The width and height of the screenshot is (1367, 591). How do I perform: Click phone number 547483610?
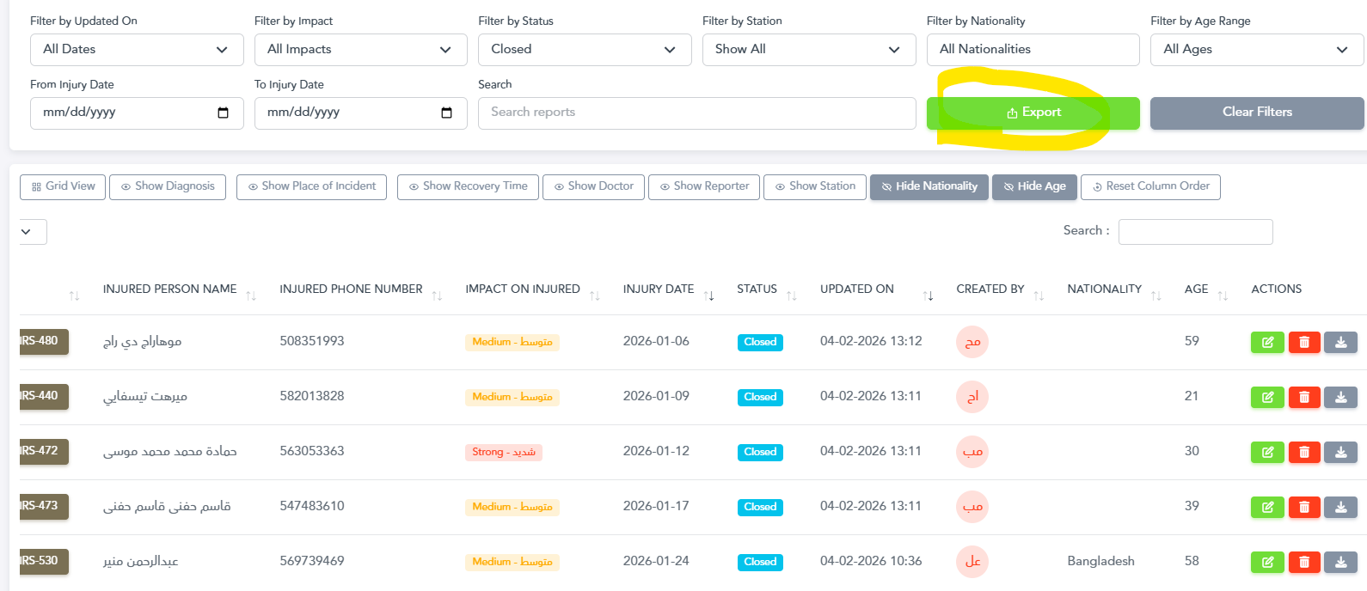point(312,506)
